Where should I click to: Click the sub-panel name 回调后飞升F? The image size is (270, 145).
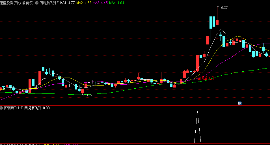13,108
